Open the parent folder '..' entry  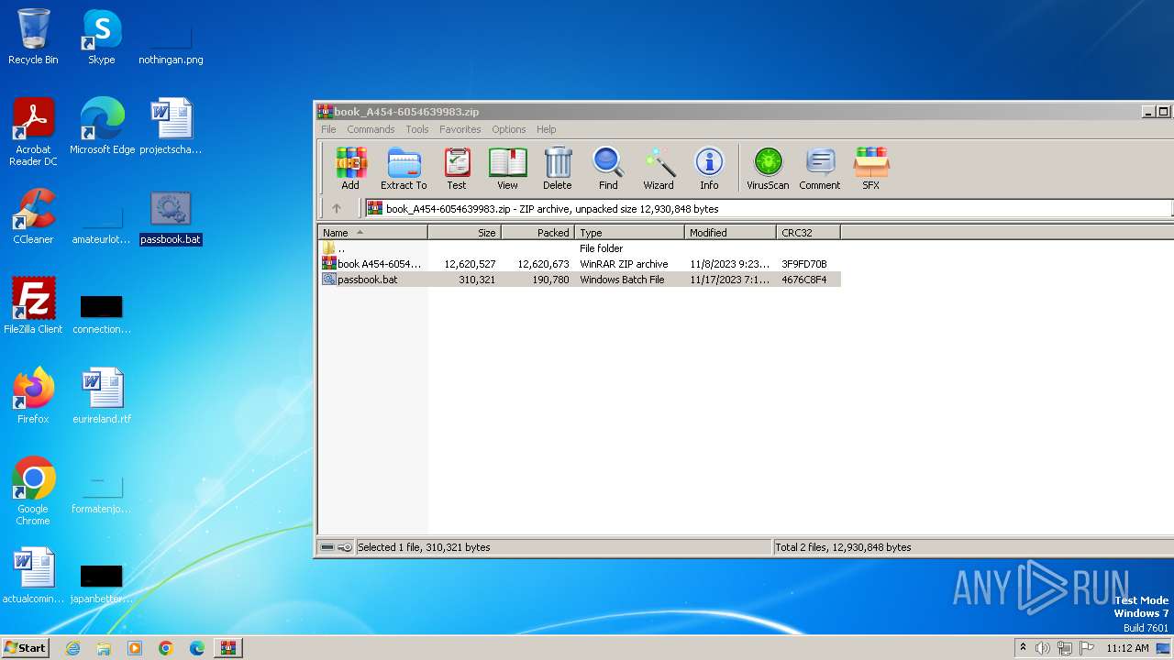[x=340, y=248]
